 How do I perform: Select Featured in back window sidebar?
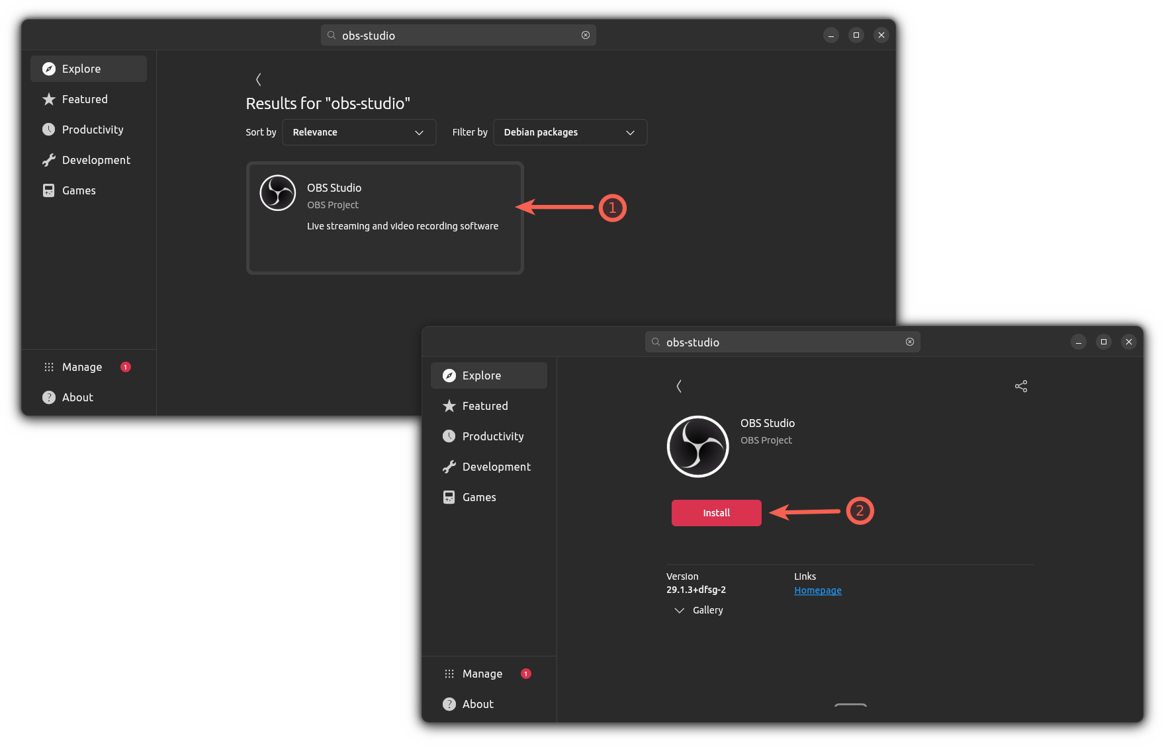pos(89,99)
